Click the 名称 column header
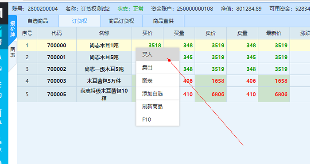The height and width of the screenshot is (164, 310). pos(104,33)
